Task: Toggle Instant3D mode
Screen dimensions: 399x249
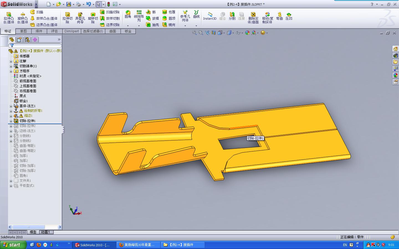Action: point(210,16)
